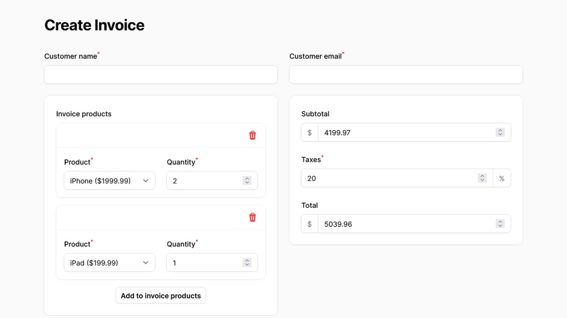567x318 pixels.
Task: Decrease Total value using down arrow
Action: pyautogui.click(x=500, y=226)
